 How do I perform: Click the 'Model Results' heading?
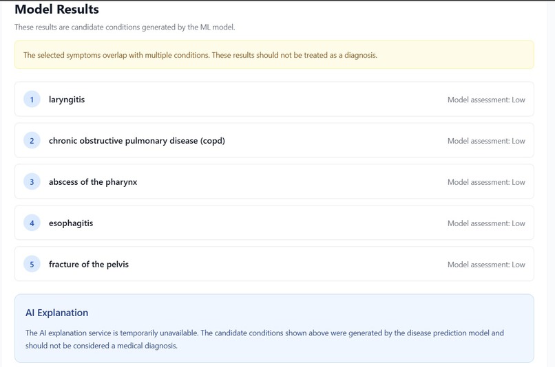pos(56,10)
